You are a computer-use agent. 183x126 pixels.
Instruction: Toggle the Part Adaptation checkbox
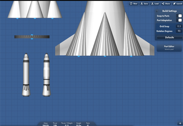tap(180, 20)
